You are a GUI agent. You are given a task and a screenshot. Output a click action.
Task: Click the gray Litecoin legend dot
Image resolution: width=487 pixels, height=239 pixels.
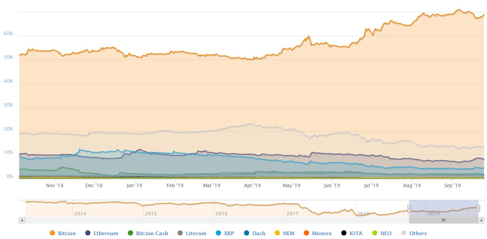tap(180, 233)
